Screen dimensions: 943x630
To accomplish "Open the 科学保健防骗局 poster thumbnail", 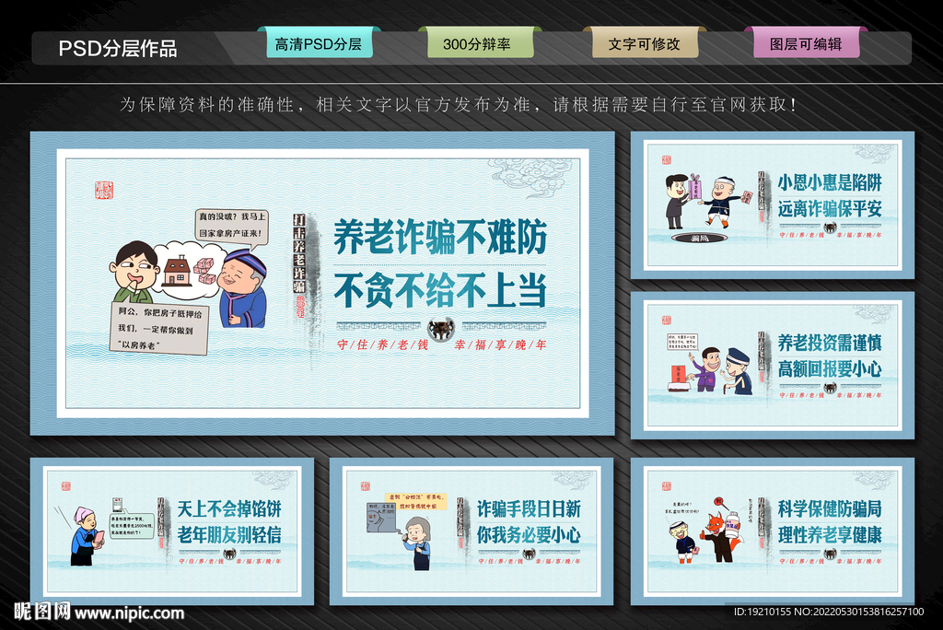I will 773,531.
